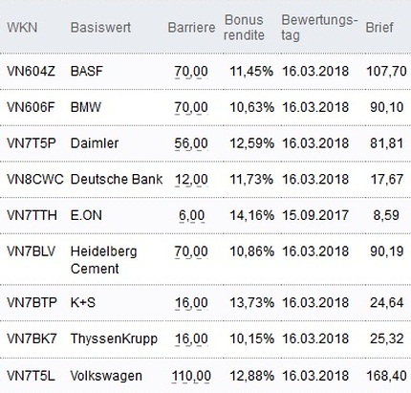Sort by the Barriere column header

coord(191,28)
